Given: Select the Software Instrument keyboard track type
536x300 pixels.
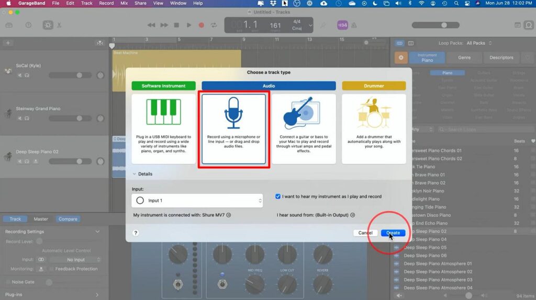Looking at the screenshot, I should point(163,129).
